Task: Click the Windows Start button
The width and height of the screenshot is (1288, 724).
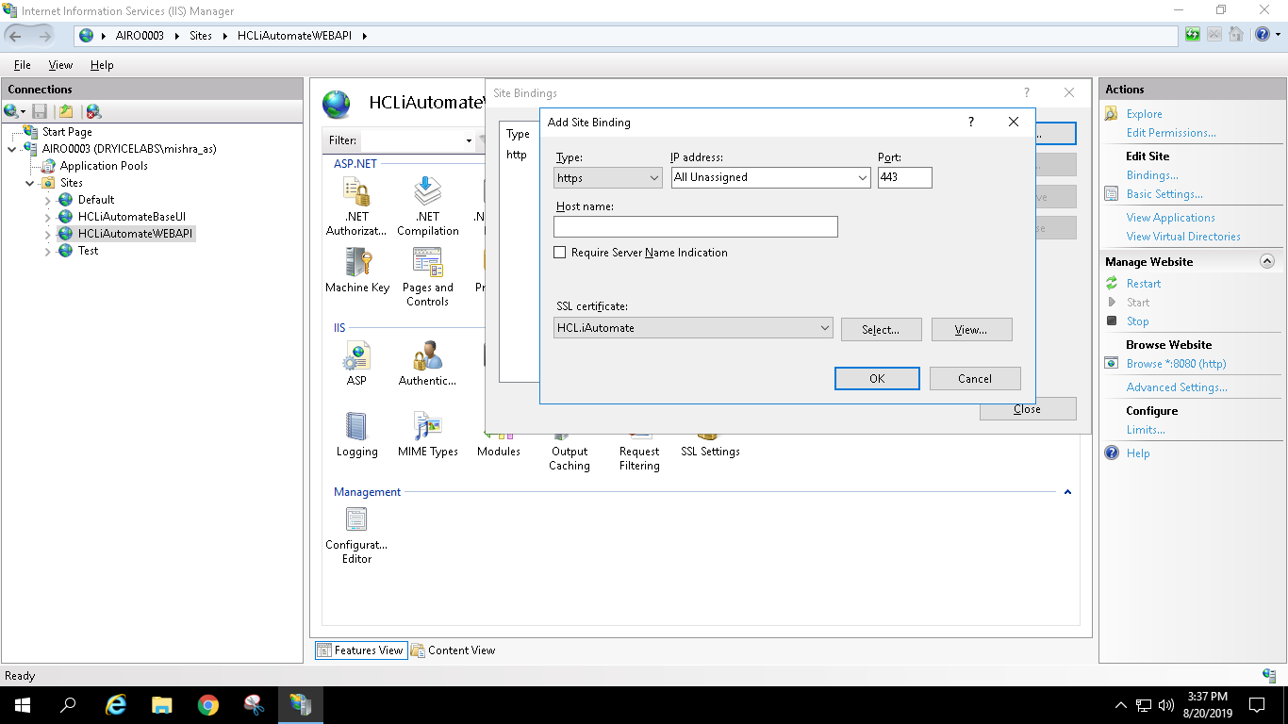Action: pyautogui.click(x=23, y=704)
